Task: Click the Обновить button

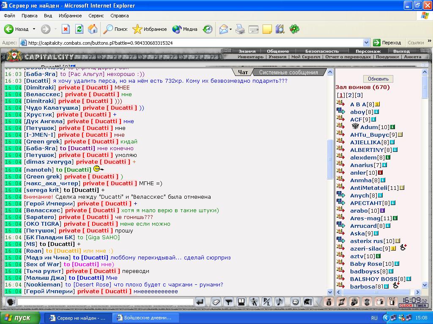Action: coord(378,79)
